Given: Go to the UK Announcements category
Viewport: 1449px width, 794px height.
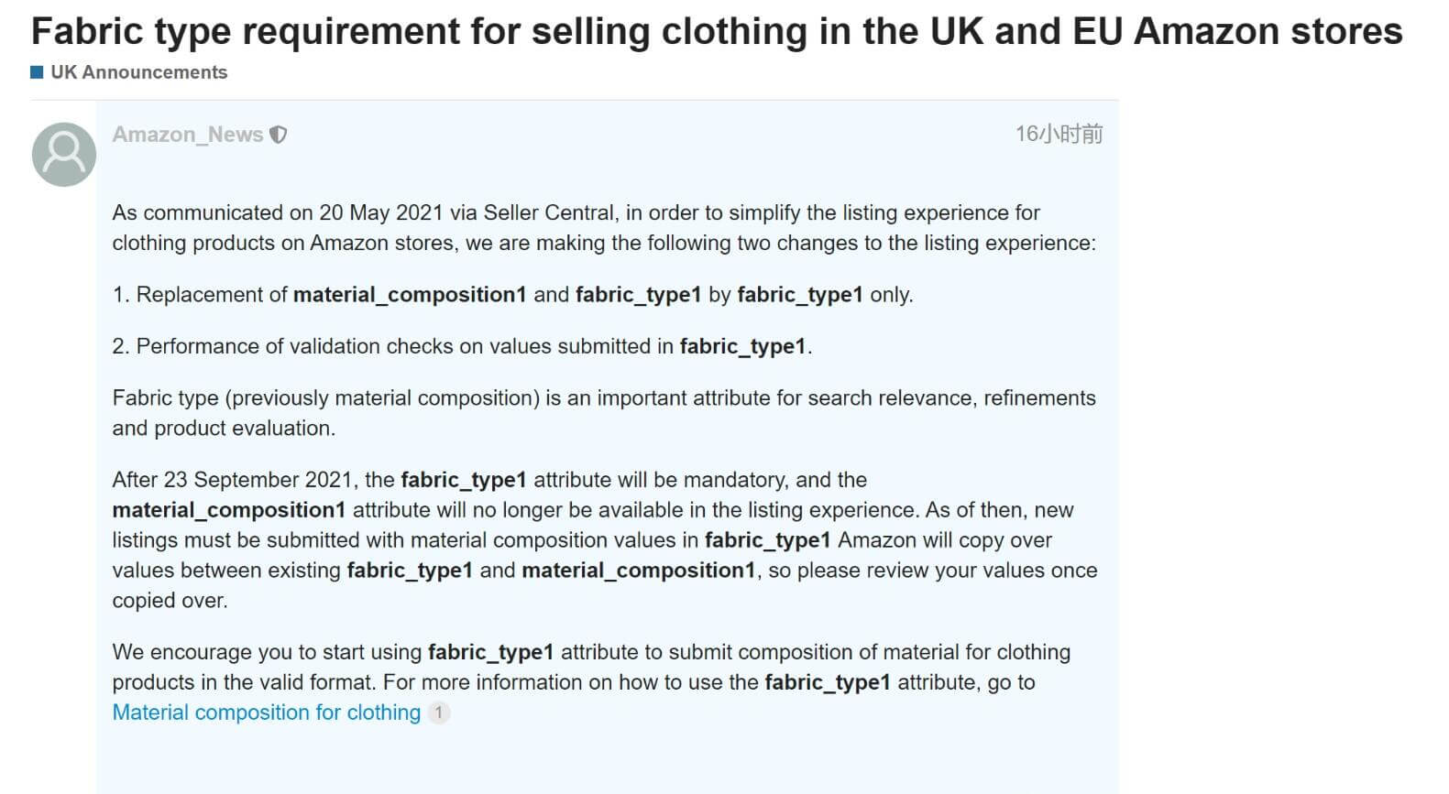Looking at the screenshot, I should (x=138, y=72).
